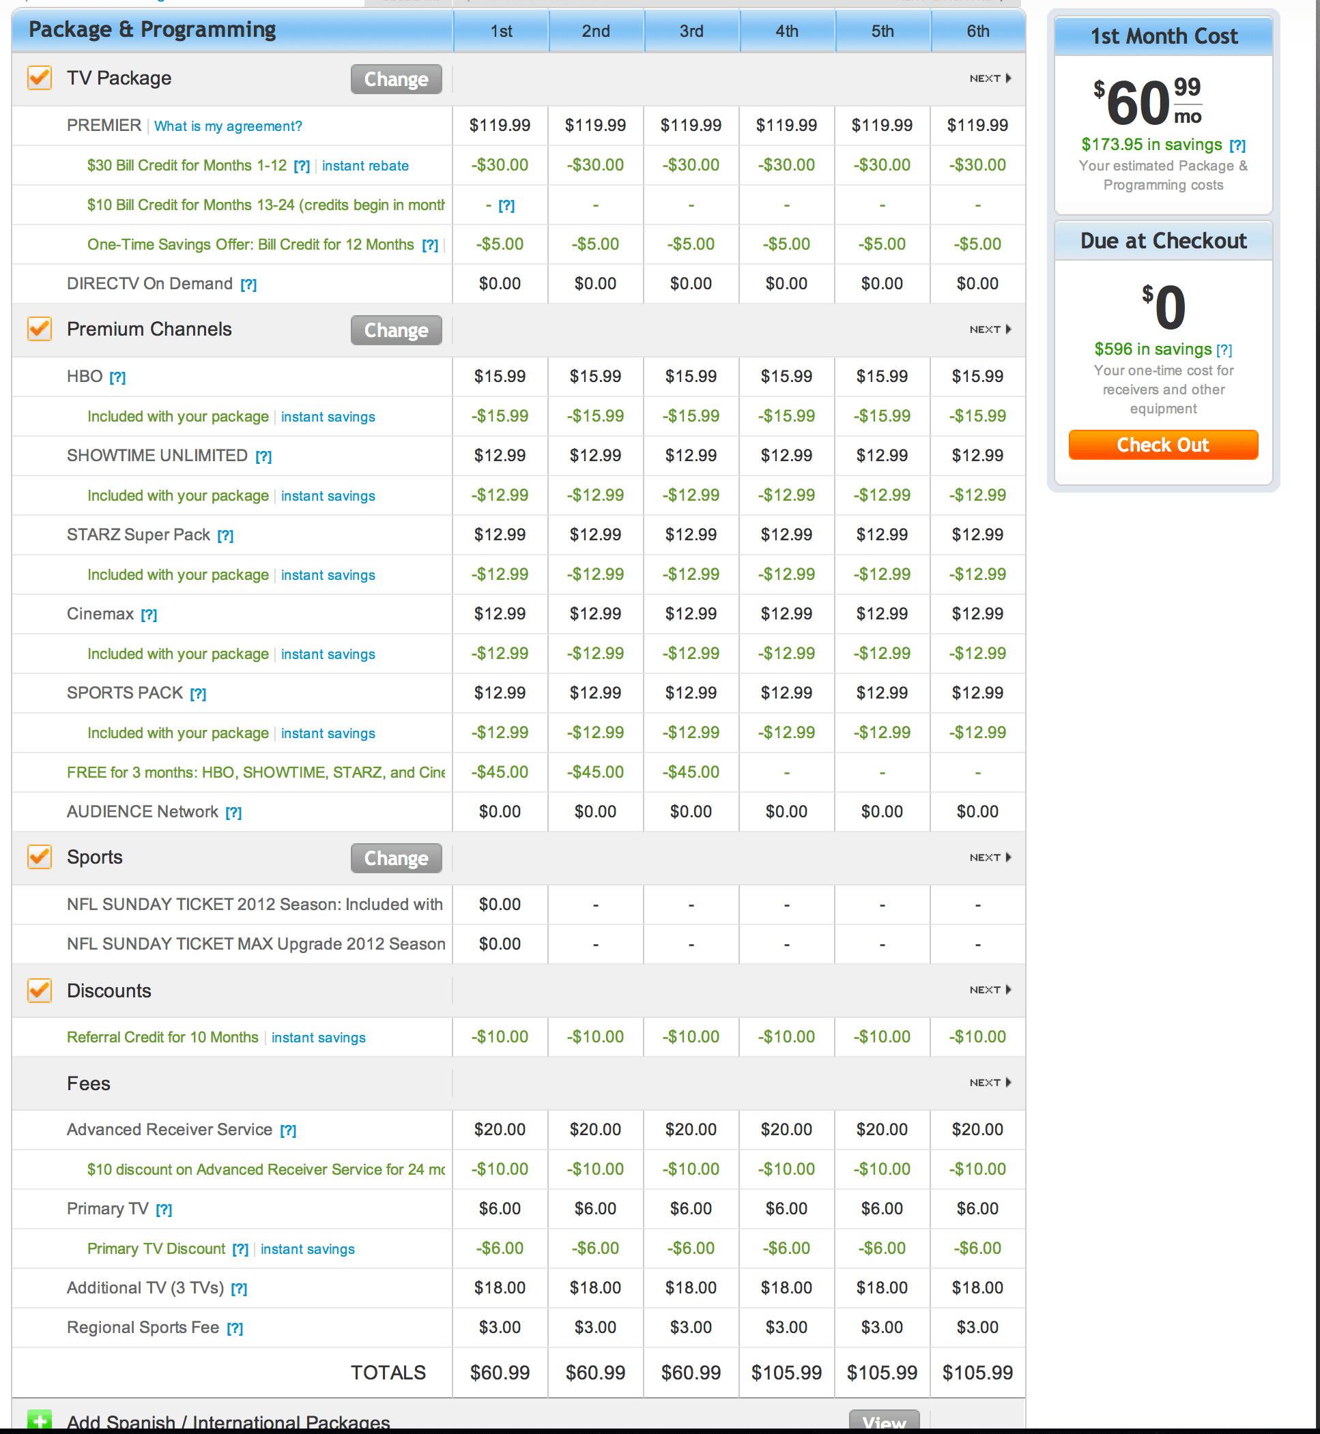Click the orange Check Out button
Viewport: 1320px width, 1434px height.
click(x=1163, y=445)
